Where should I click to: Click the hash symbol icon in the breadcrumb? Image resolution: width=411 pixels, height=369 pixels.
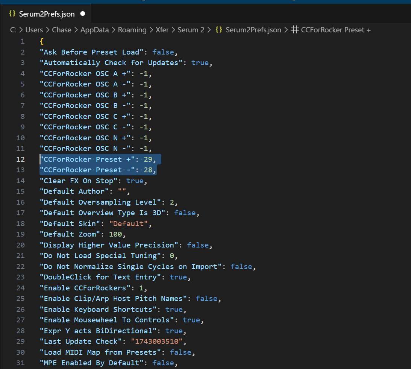(x=295, y=30)
